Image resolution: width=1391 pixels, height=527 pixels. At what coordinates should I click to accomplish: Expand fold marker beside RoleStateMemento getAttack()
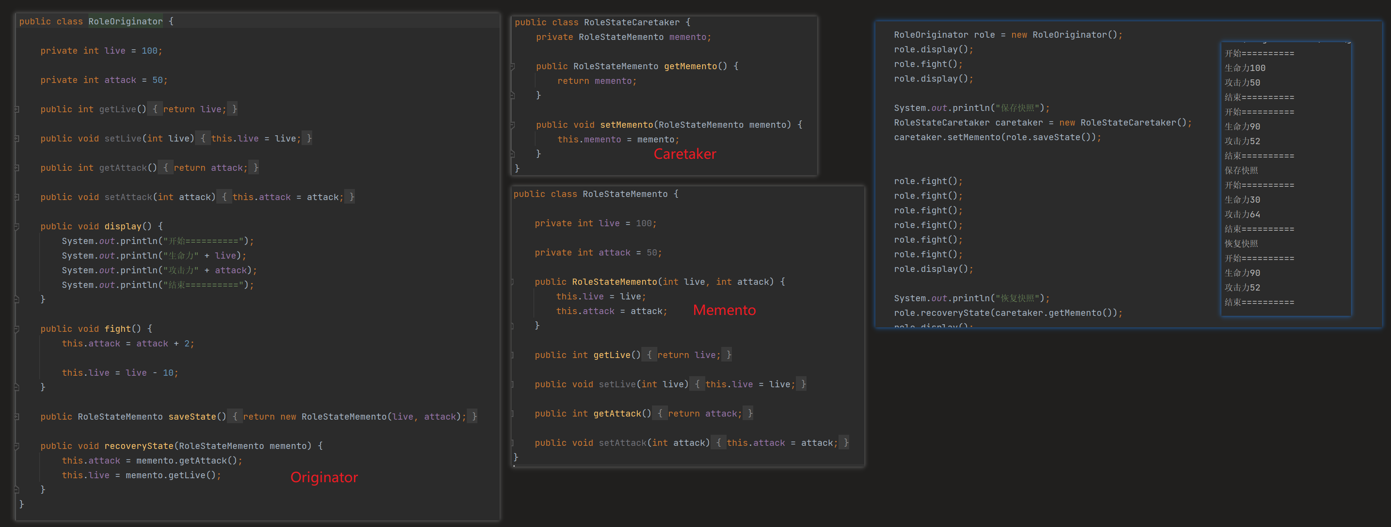(x=513, y=414)
